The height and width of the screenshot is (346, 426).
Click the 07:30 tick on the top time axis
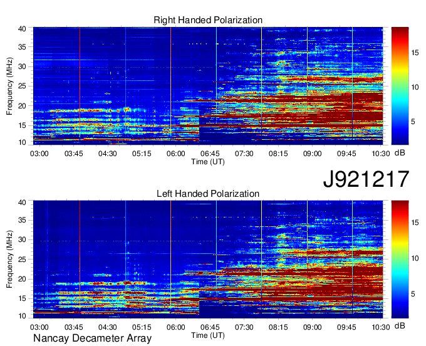244,154
